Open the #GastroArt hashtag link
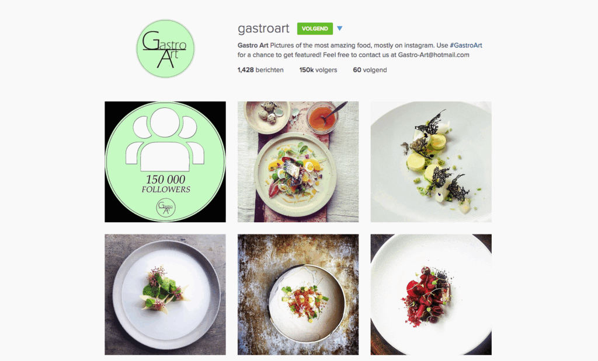 coord(465,45)
